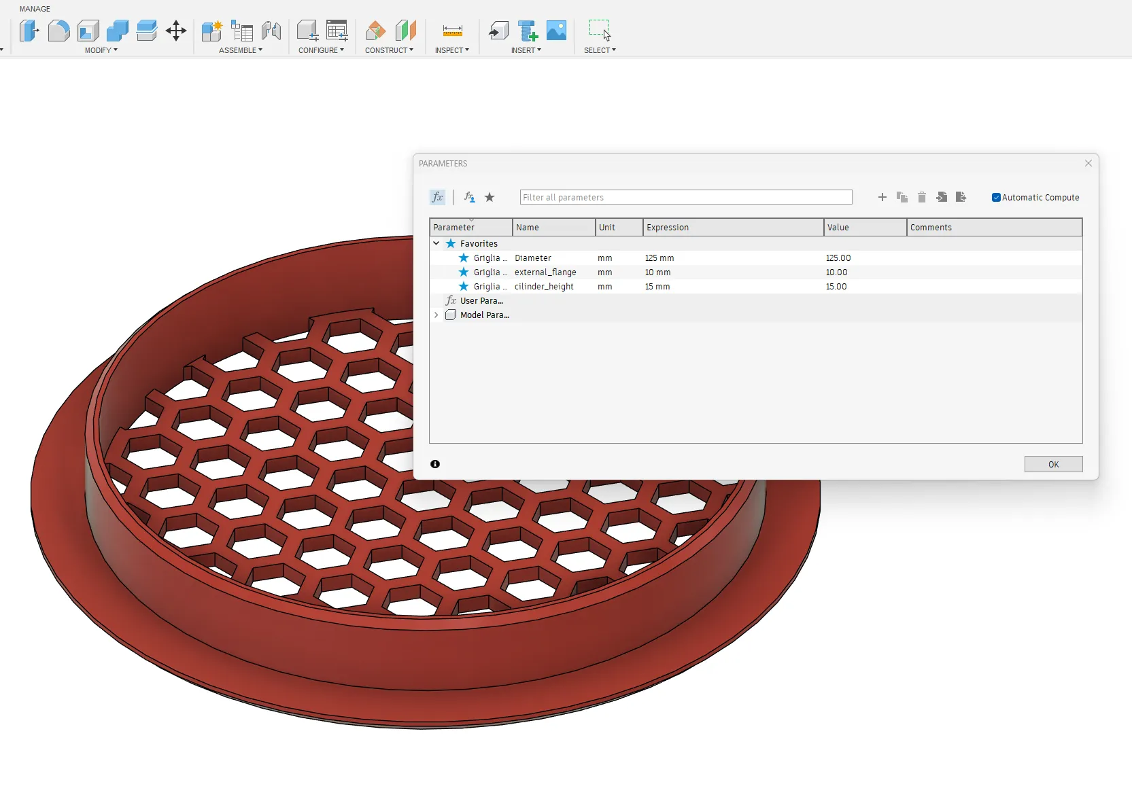Click the Bill of Materials table icon in Assemble

tap(241, 31)
